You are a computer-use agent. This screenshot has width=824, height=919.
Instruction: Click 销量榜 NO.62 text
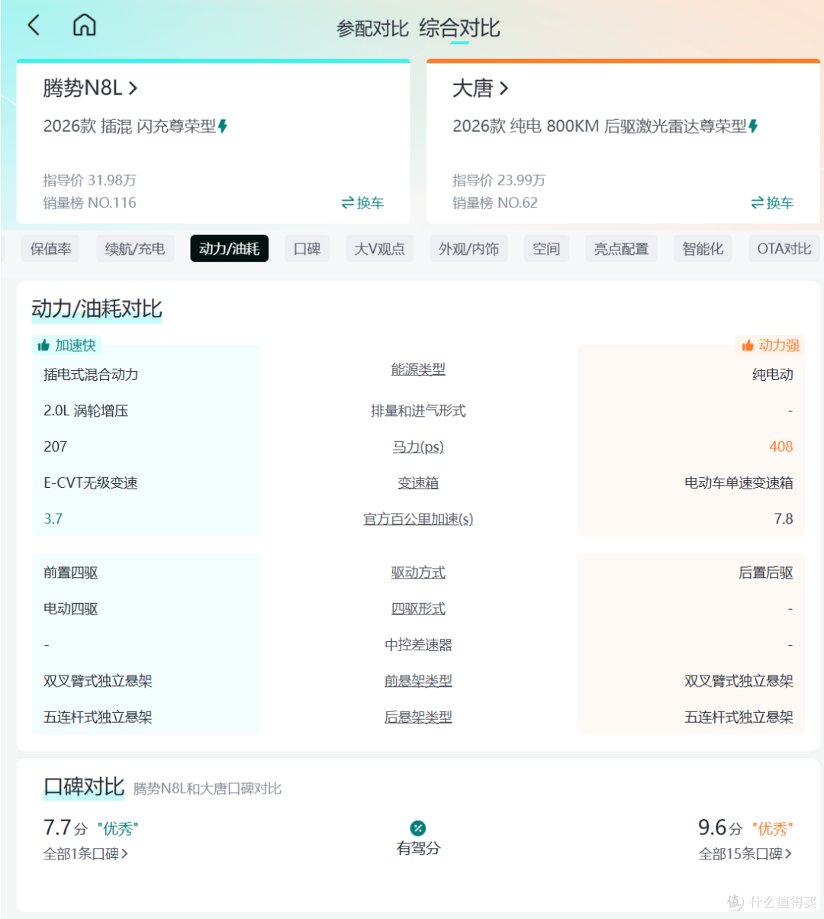(x=495, y=203)
